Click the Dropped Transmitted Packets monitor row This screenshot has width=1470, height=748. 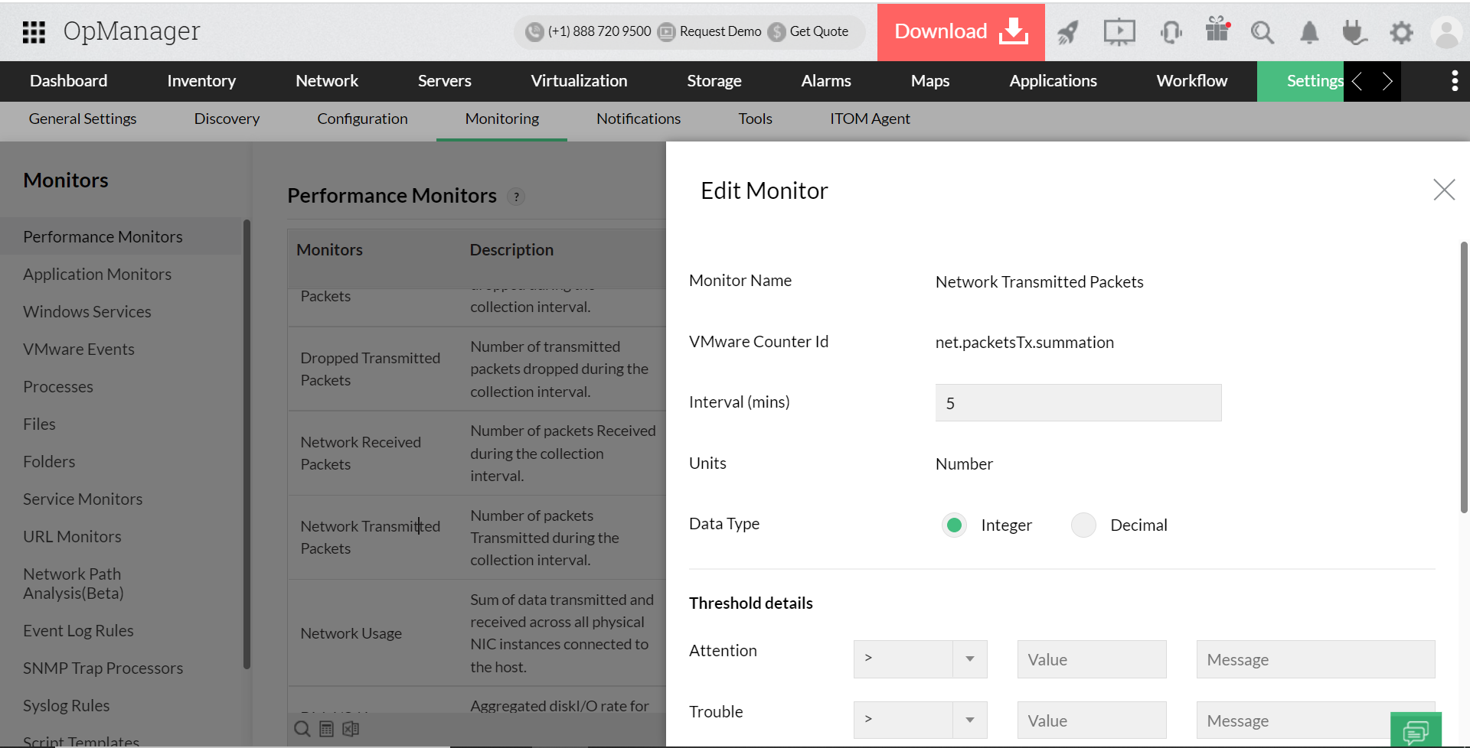pyautogui.click(x=476, y=369)
